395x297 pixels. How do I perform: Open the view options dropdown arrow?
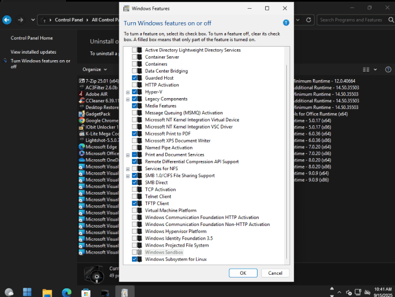coord(375,69)
